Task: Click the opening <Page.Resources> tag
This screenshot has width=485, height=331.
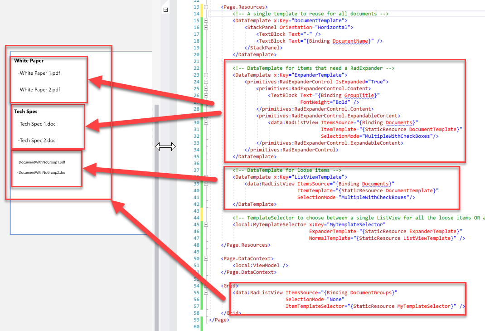Action: click(x=244, y=7)
